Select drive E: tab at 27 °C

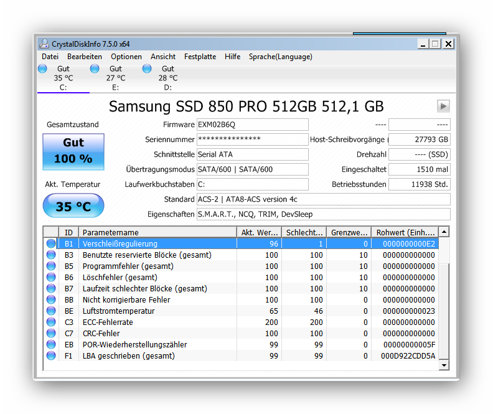click(116, 78)
